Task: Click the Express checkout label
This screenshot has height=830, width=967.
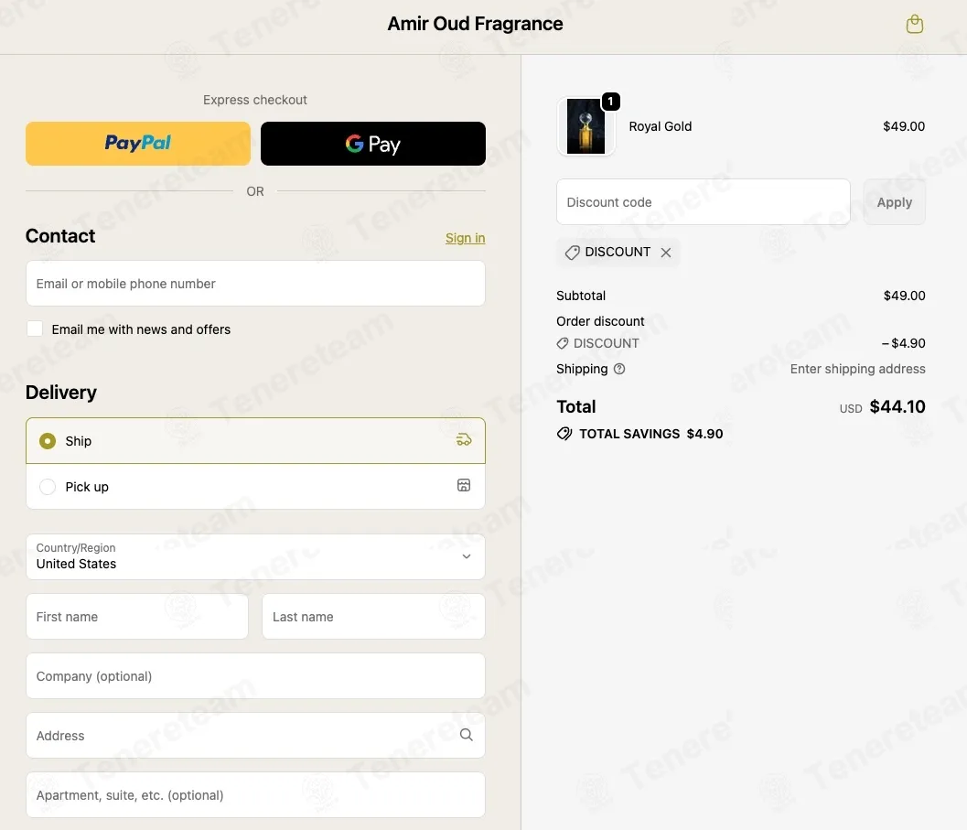Action: [x=254, y=100]
